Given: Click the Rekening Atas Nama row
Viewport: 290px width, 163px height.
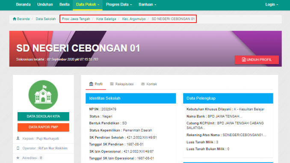Looking at the screenshot, I should pos(226,135).
